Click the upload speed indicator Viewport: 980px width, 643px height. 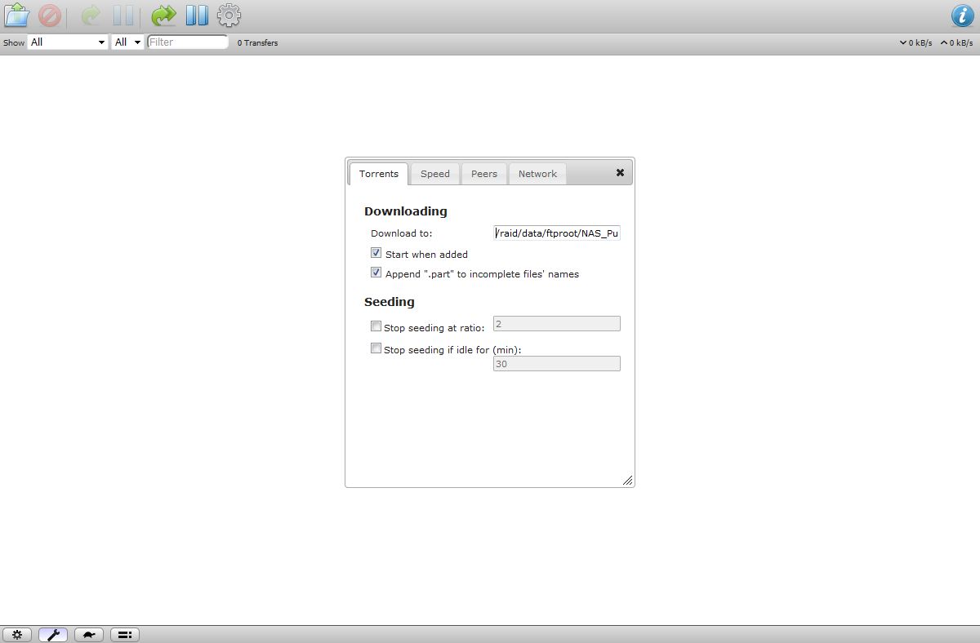[956, 42]
